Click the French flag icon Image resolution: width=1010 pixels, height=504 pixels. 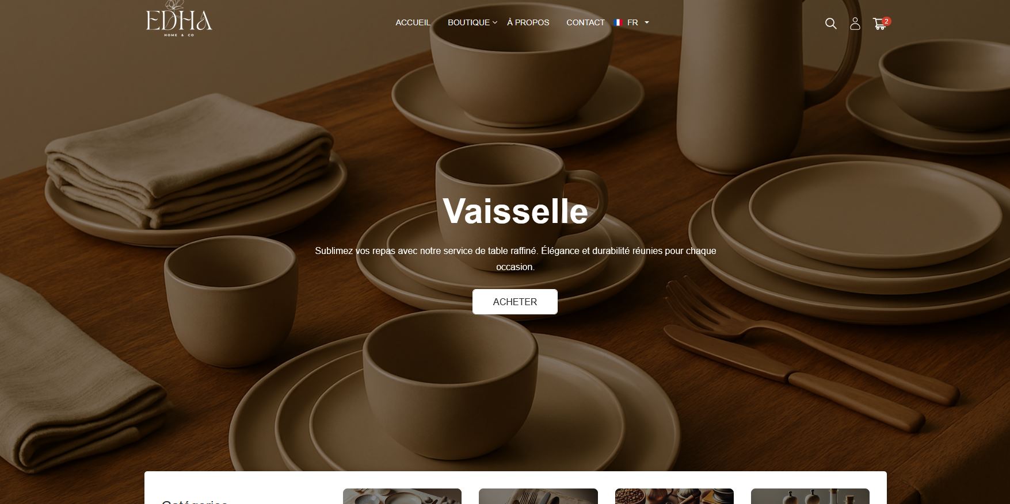pyautogui.click(x=618, y=22)
